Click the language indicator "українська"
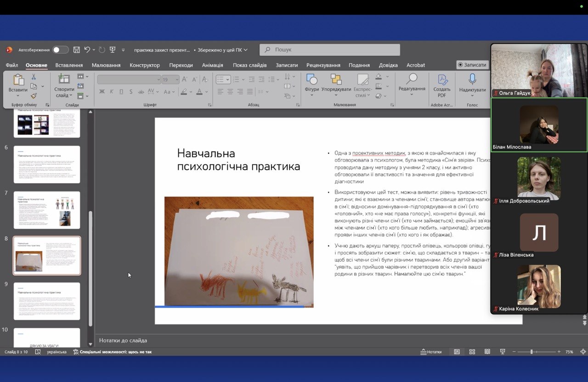The height and width of the screenshot is (382, 588). point(57,352)
